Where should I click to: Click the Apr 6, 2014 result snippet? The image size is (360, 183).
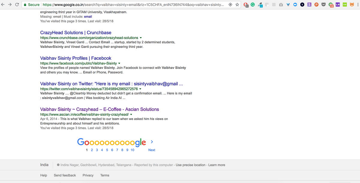click(x=104, y=121)
